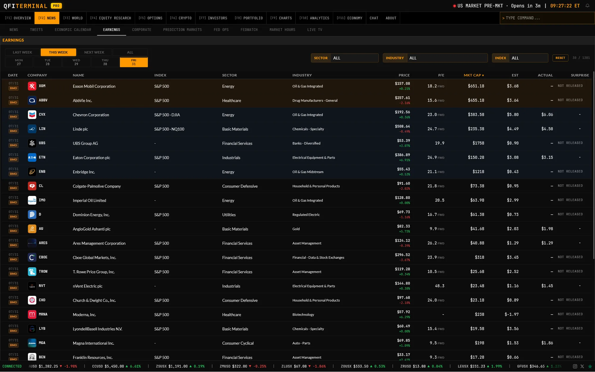The image size is (595, 372).
Task: Click the Cboe CBOE logo icon
Action: 32,257
